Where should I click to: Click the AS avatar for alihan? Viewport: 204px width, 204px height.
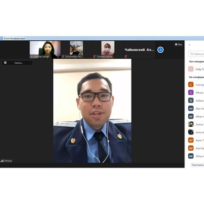[191, 116]
